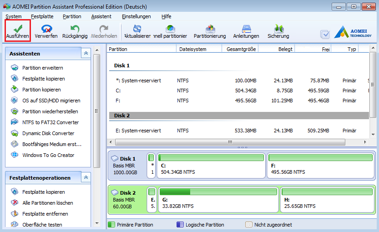The height and width of the screenshot is (232, 379).
Task: Sort by the Gesamtgröße column header
Action: 241,49
